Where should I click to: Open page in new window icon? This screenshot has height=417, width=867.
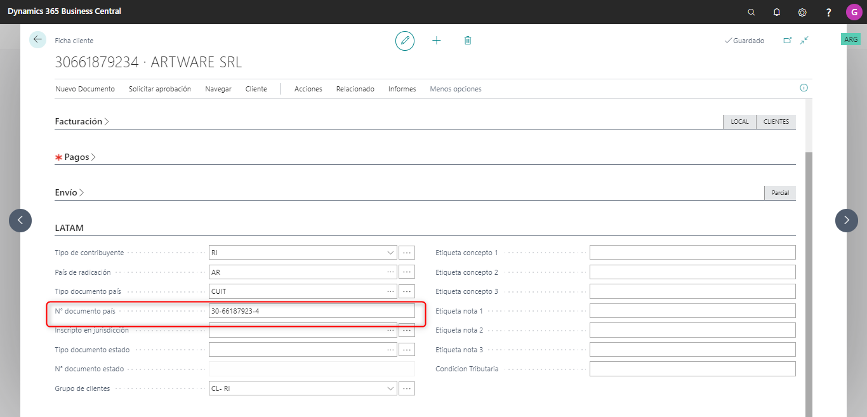click(788, 40)
